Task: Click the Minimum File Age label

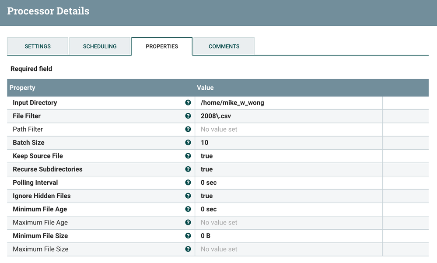Action: [40, 209]
